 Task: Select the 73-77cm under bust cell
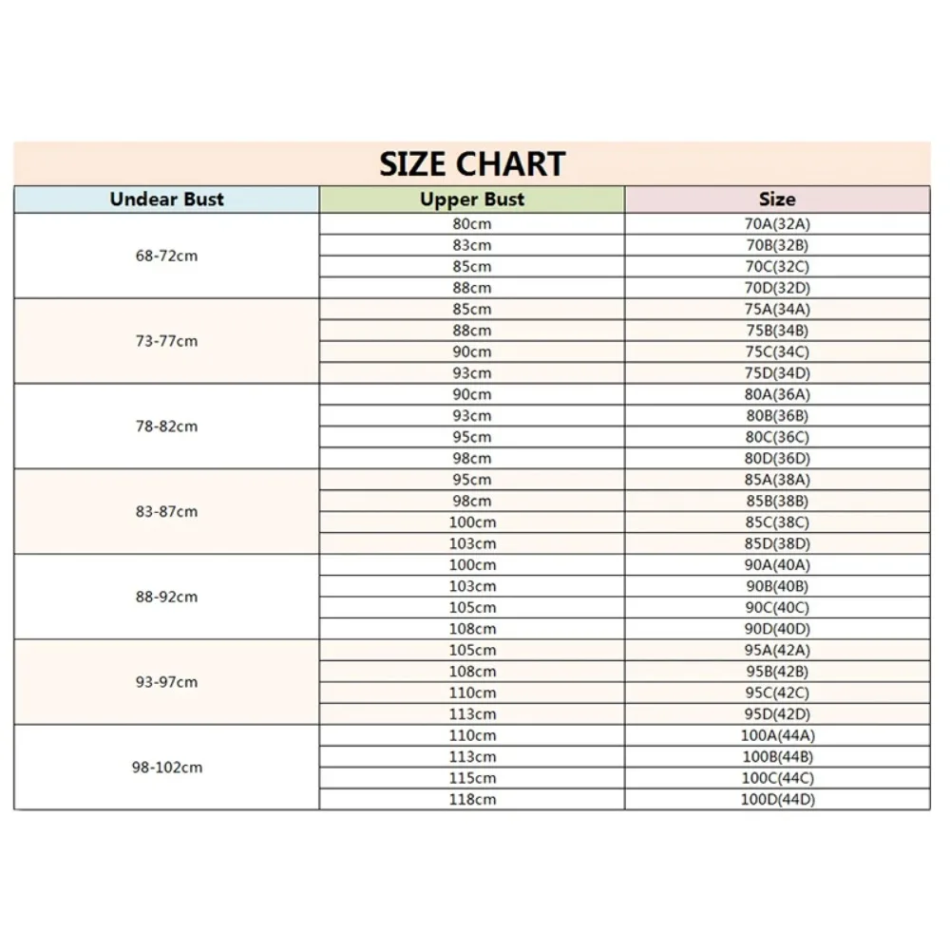coord(166,341)
